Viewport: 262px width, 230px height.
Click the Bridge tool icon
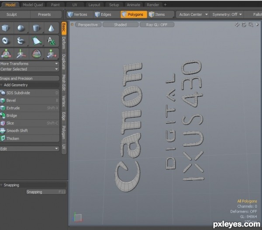pyautogui.click(x=3, y=115)
